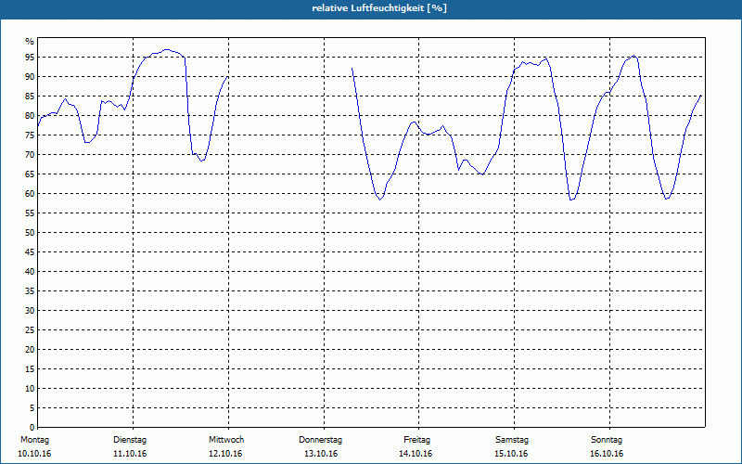Click the 'Freitag' day label

[x=416, y=440]
